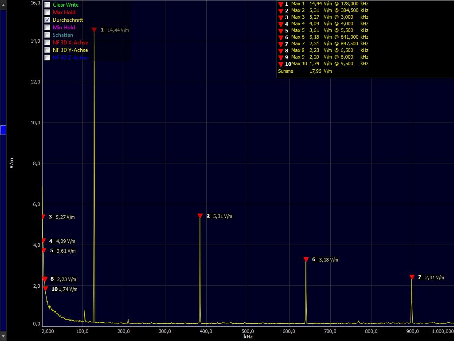Check the NF 3D X-Achse checkbox
This screenshot has height=341, width=454.
(x=47, y=43)
